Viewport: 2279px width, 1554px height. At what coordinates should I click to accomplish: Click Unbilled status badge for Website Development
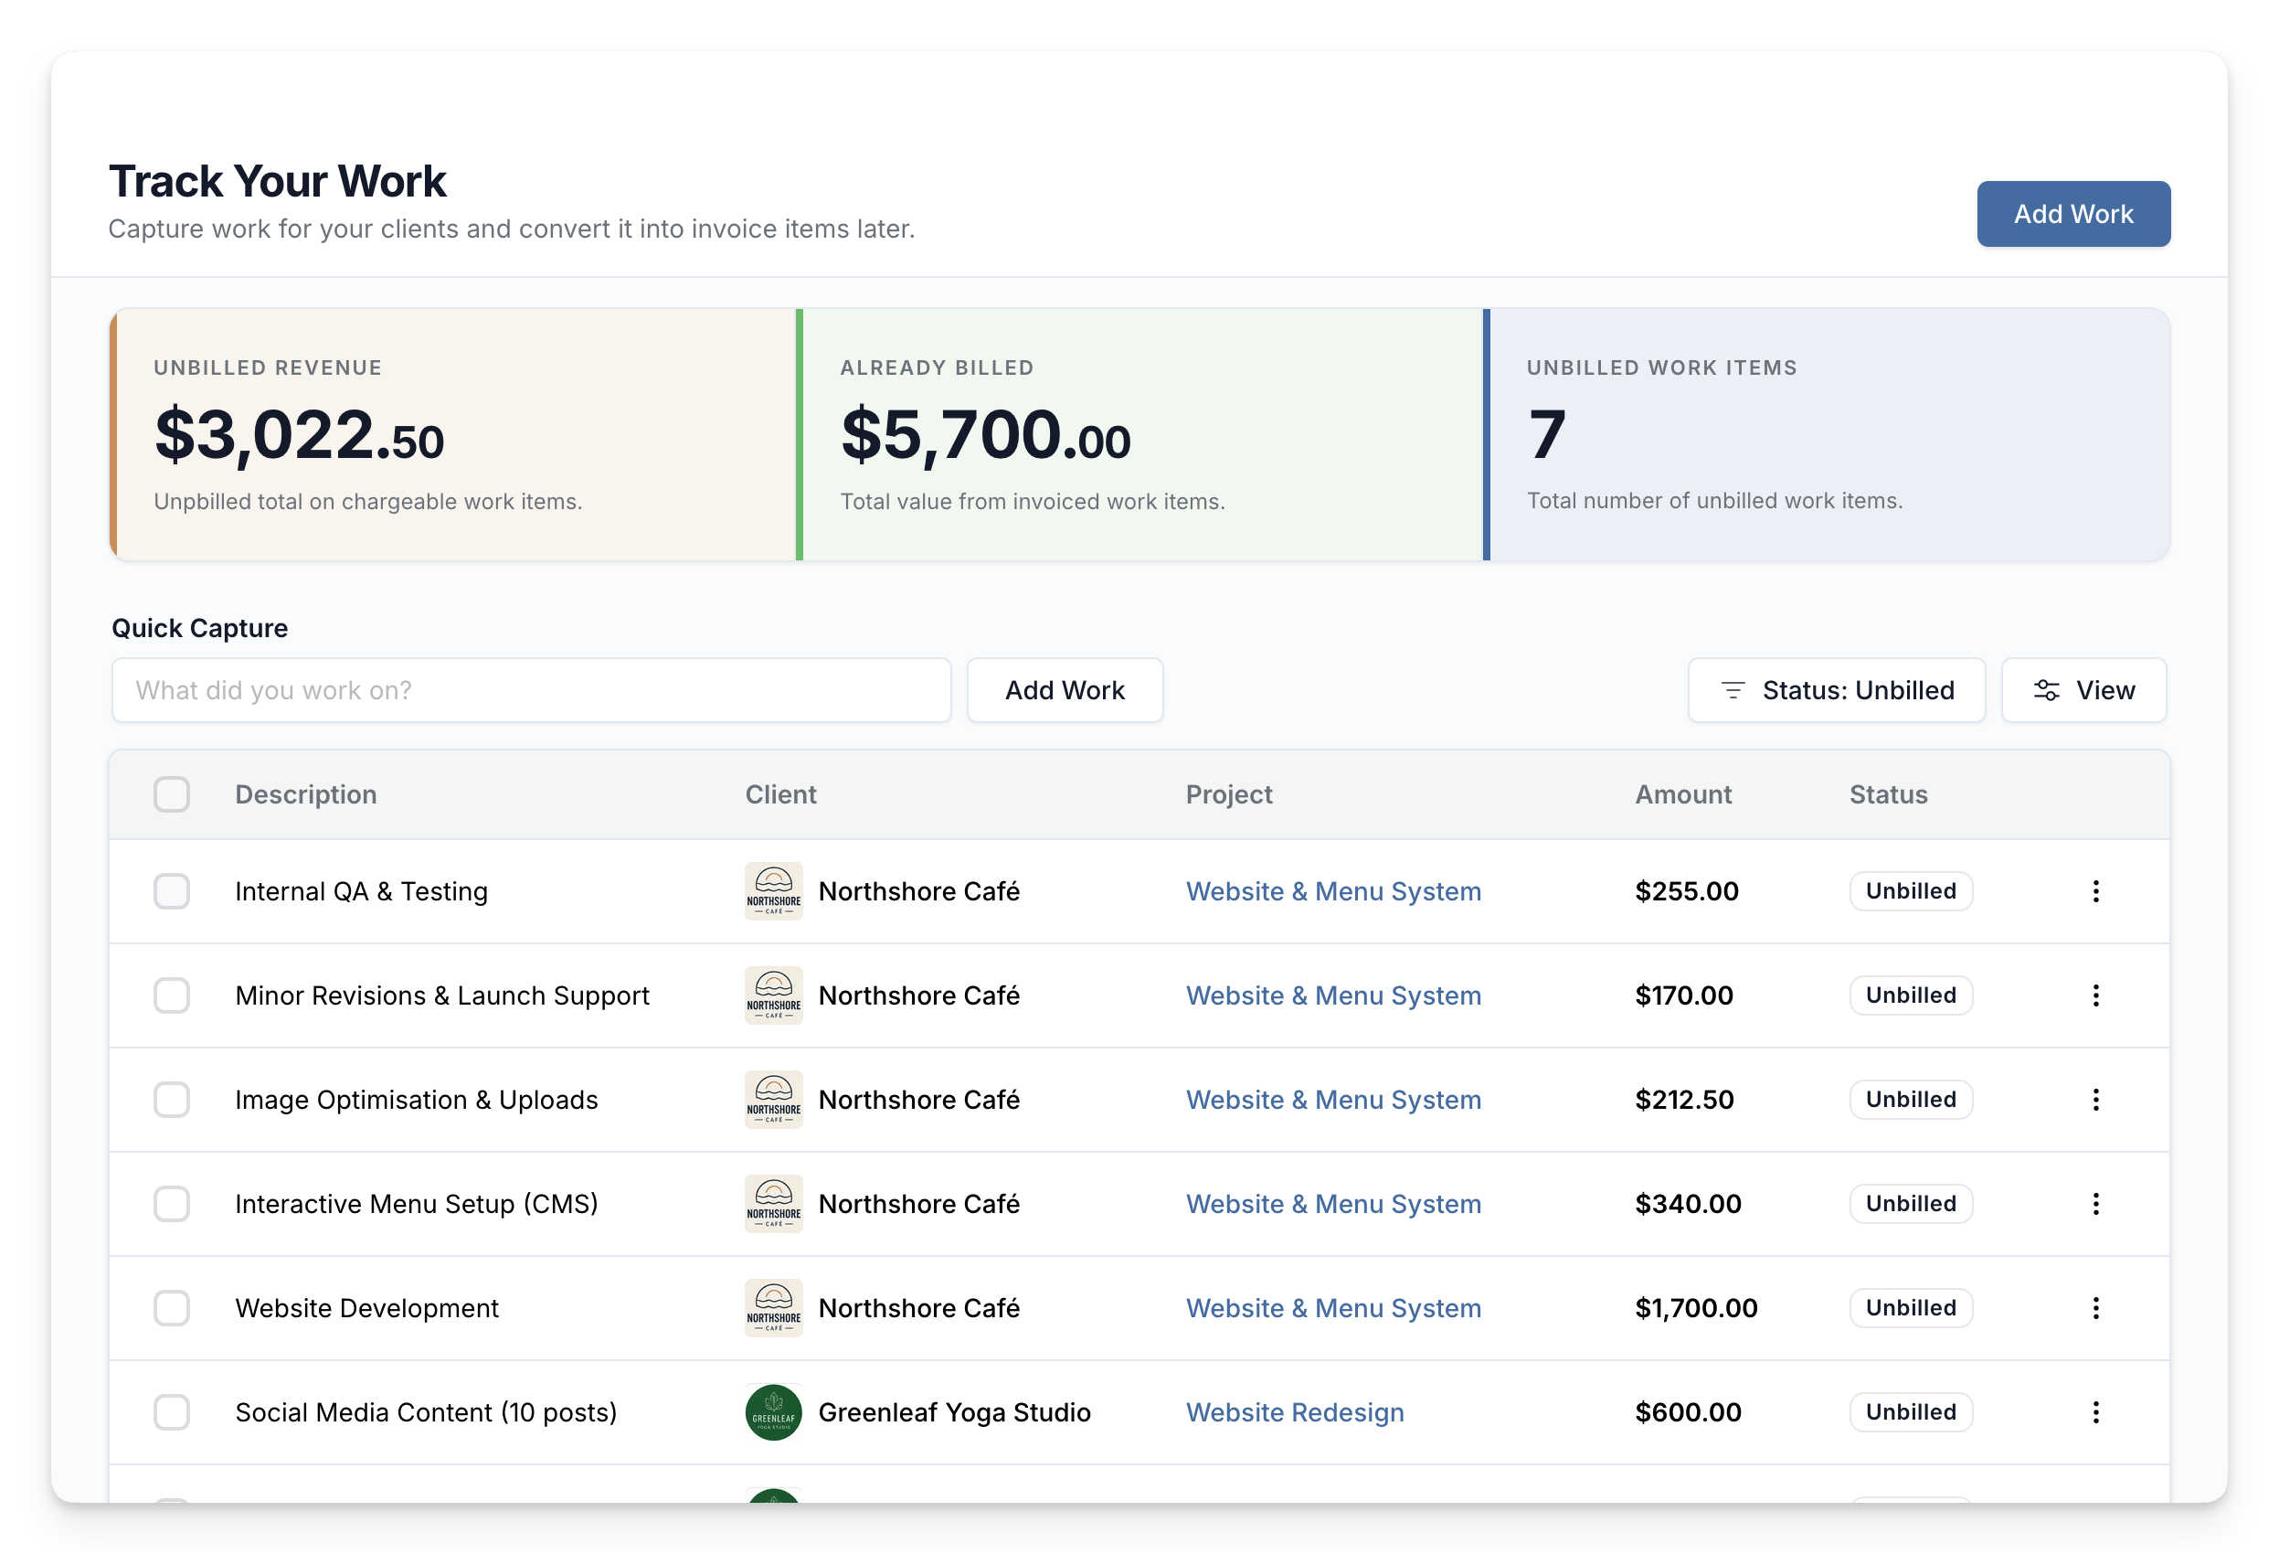(x=1910, y=1307)
